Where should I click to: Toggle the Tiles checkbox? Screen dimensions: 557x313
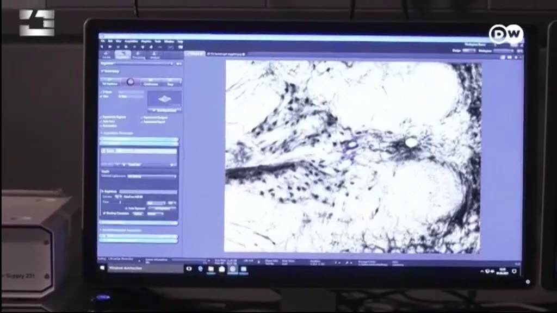point(102,96)
